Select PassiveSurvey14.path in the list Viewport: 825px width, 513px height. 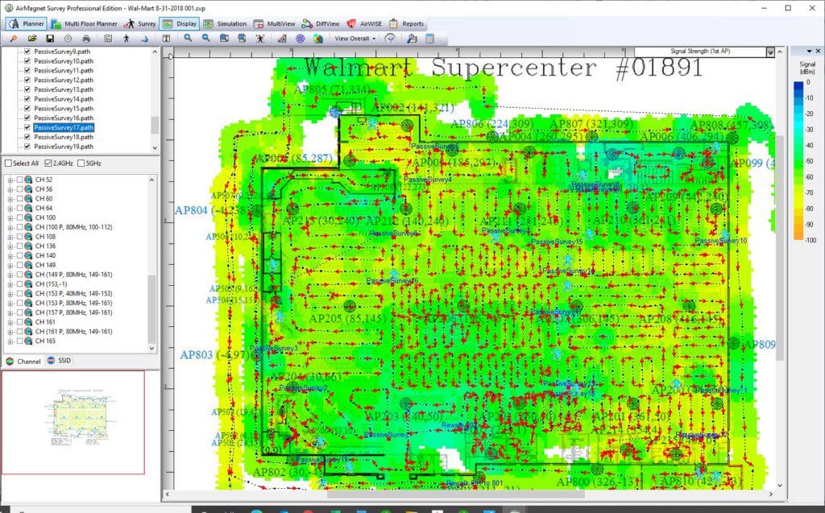point(64,99)
